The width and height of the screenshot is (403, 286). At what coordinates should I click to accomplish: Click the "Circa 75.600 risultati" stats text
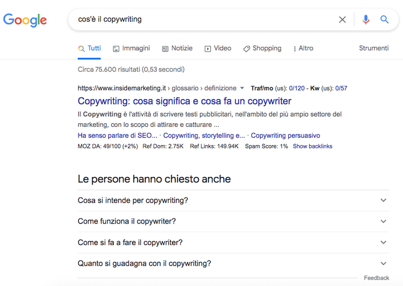(131, 69)
